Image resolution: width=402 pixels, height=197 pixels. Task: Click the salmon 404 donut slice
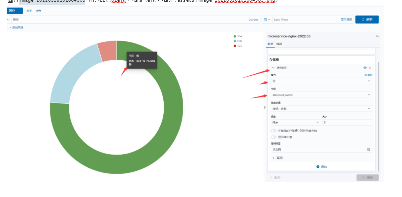coord(108,50)
